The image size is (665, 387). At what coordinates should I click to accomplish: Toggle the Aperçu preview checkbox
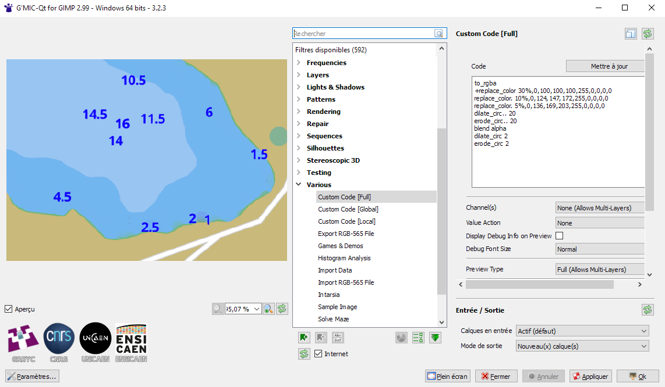(x=9, y=309)
